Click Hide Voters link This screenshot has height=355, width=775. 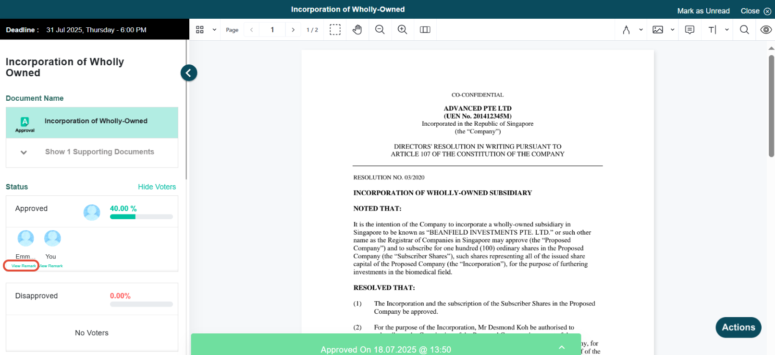pos(157,187)
